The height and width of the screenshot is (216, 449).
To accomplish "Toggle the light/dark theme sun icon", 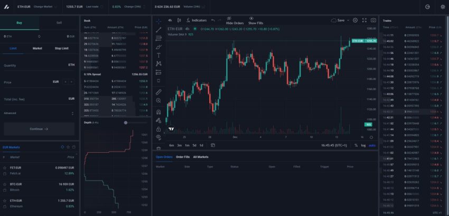I will (x=443, y=7).
